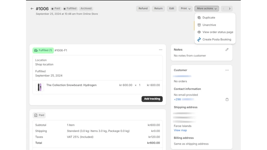Click the No notes from customer text
Screen dimensions: 267x150
[190, 56]
